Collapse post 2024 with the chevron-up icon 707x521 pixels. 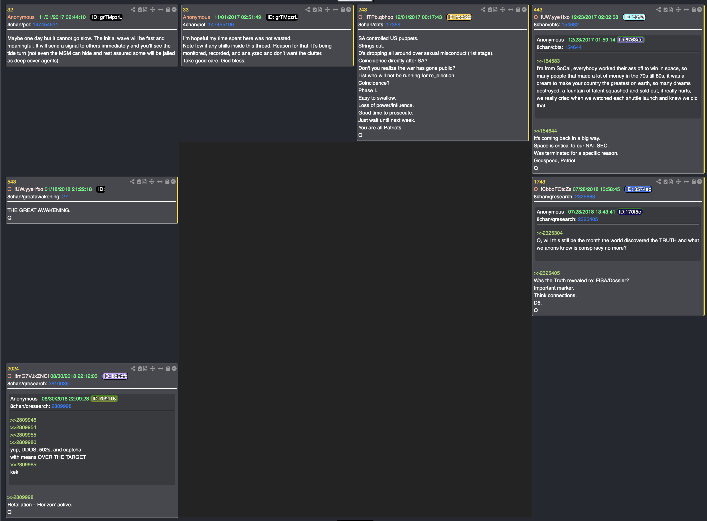tap(174, 368)
